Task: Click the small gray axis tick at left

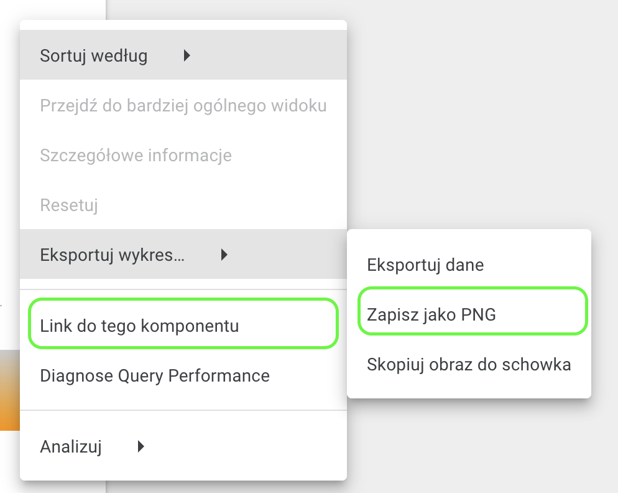Action: (x=1, y=306)
